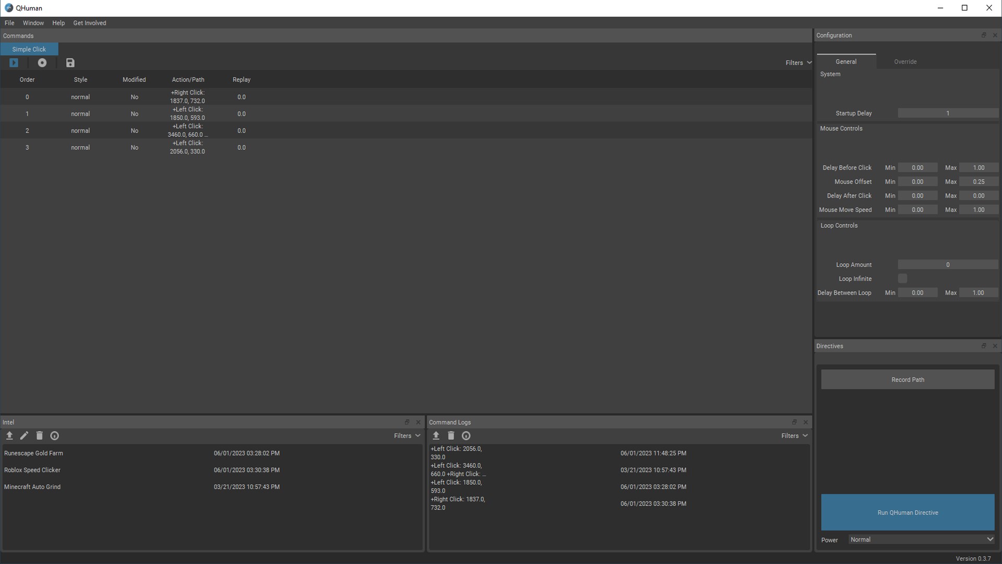Click the record icon in Commands toolbar
This screenshot has height=564, width=1002.
tap(42, 63)
